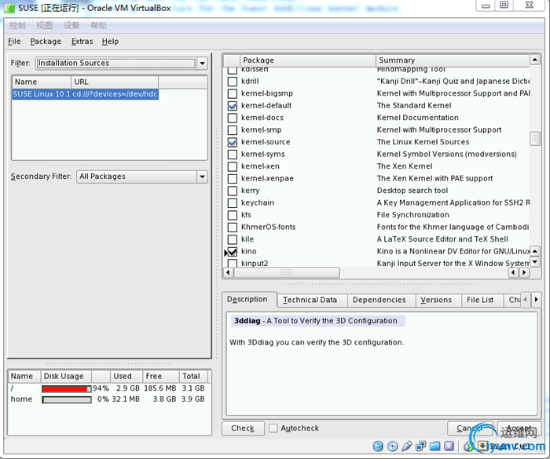Click the URL column header

point(115,82)
